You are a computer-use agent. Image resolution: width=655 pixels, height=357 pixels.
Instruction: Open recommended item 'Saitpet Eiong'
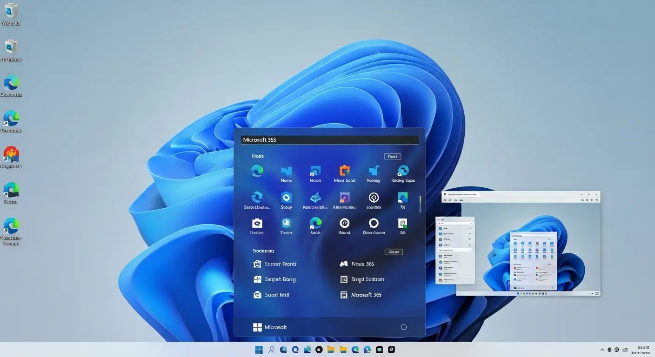click(x=274, y=279)
